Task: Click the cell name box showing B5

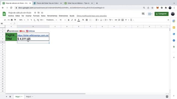Action: (x=6, y=24)
